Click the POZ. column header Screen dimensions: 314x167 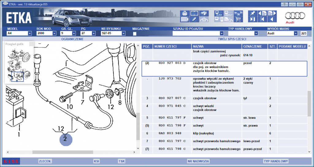tap(147, 46)
